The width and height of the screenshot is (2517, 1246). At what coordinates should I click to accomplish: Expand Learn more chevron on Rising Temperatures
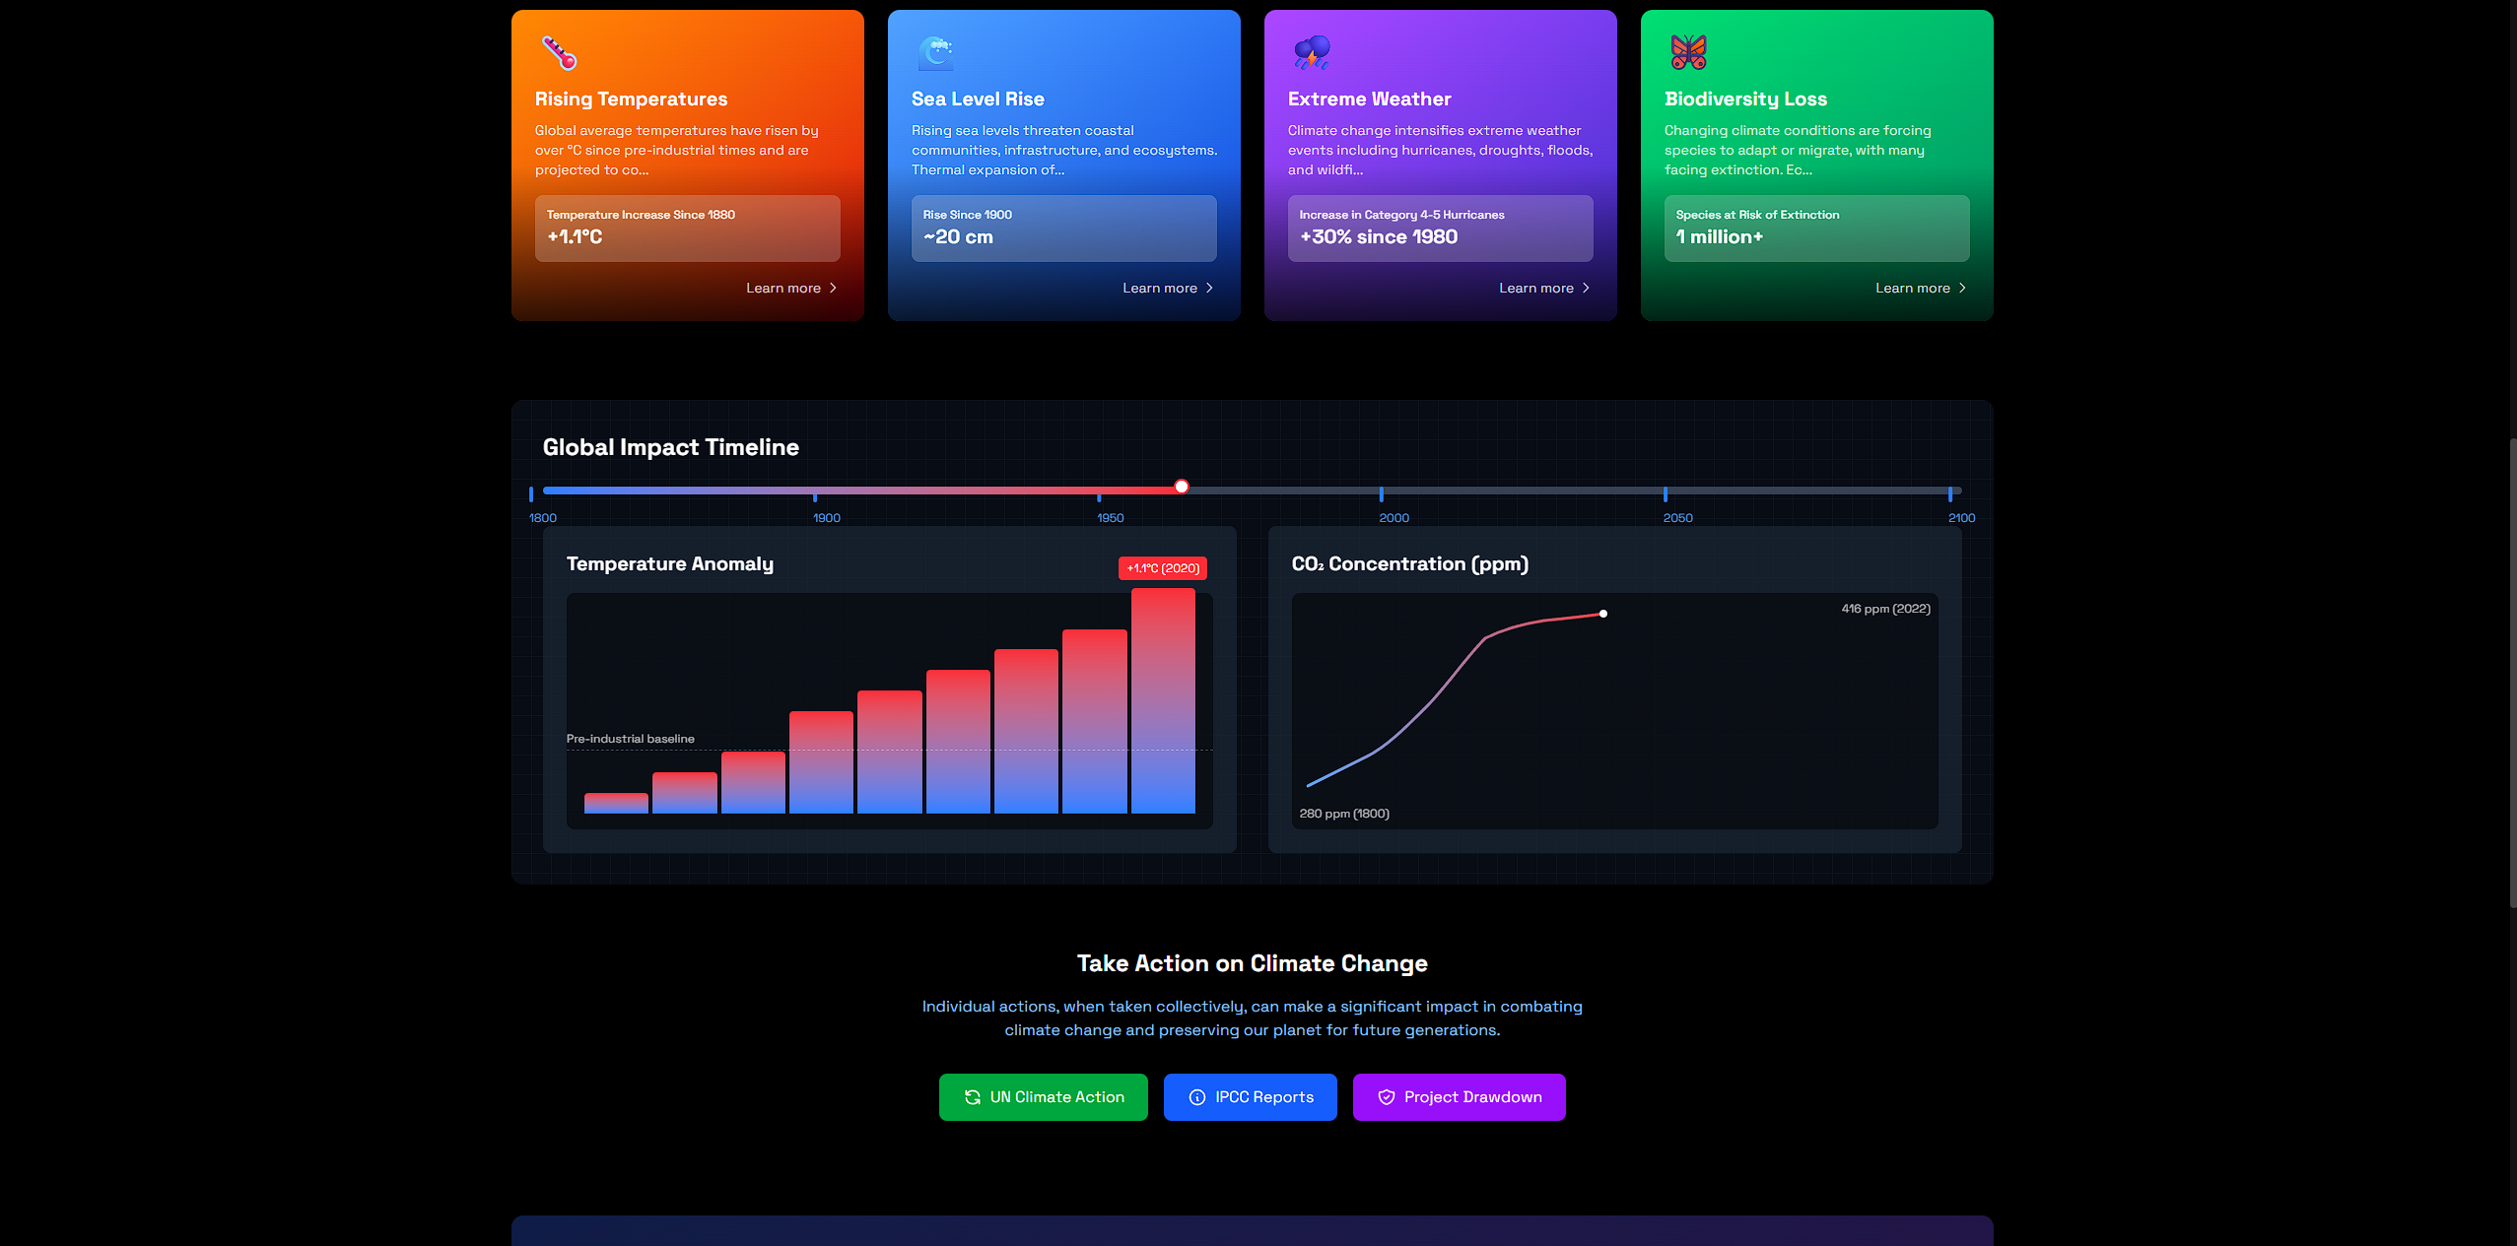click(833, 289)
